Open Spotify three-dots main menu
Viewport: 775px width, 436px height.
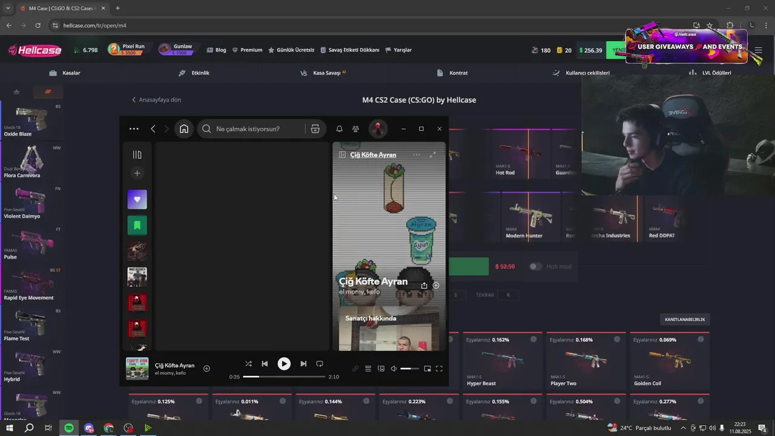[134, 129]
